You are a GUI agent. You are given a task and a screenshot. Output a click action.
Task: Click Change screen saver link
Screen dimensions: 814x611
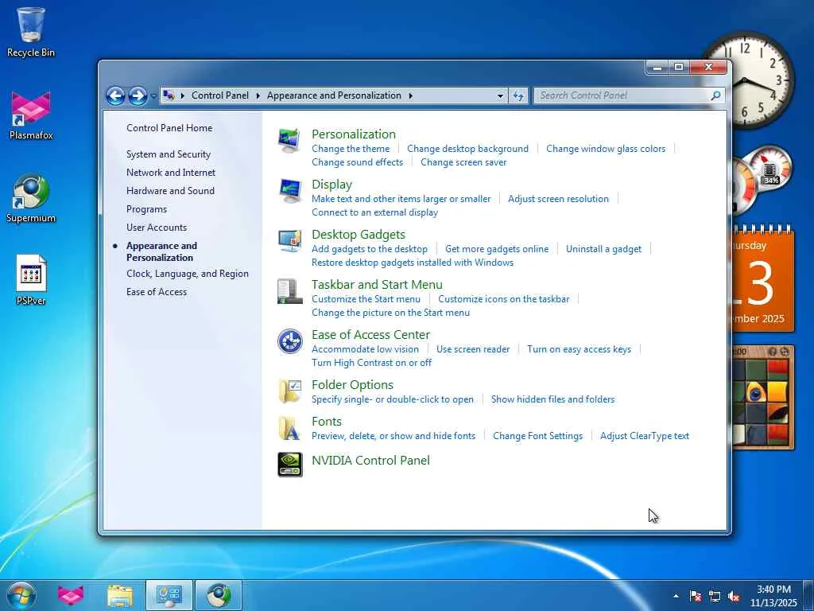pos(463,162)
